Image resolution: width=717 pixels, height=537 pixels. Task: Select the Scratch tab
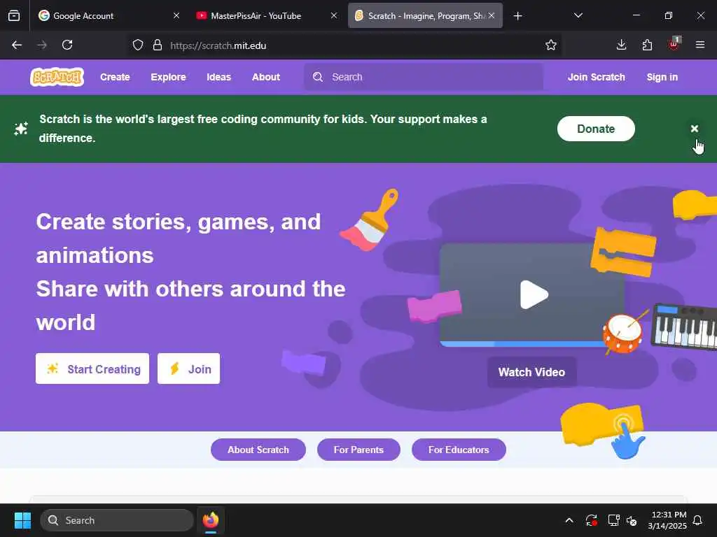[425, 15]
